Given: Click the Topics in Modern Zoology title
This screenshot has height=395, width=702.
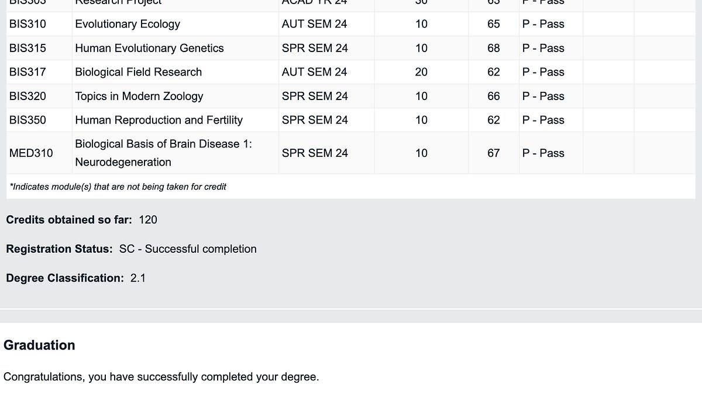Looking at the screenshot, I should 139,96.
